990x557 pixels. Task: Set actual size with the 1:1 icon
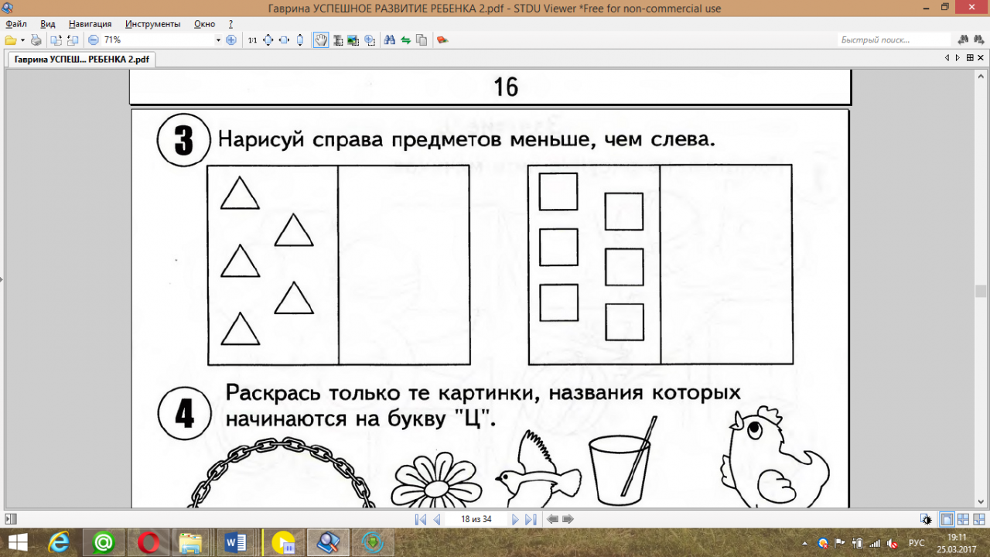pos(252,40)
